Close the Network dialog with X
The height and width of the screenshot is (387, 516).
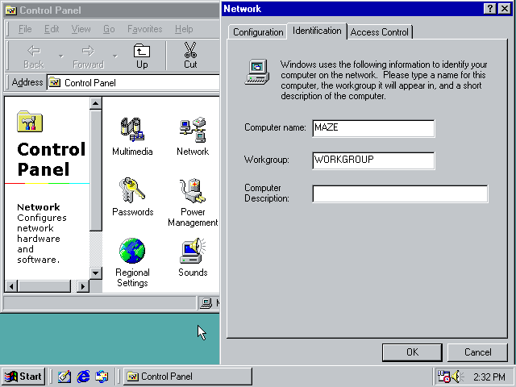click(x=504, y=9)
